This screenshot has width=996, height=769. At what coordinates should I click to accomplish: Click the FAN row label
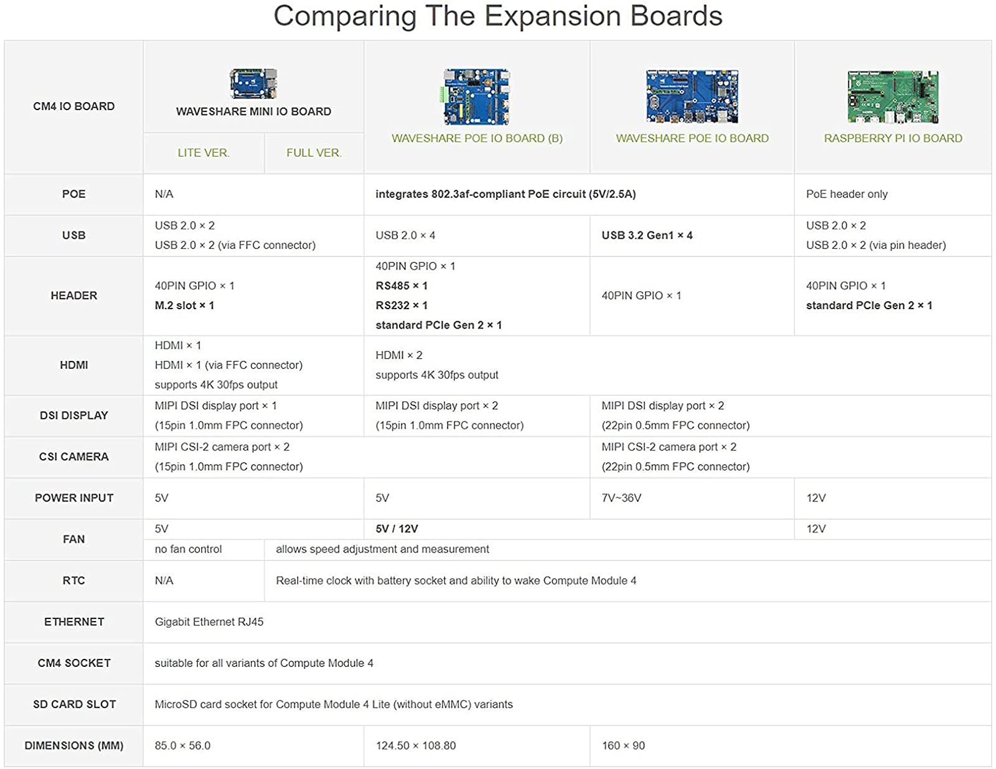tap(74, 539)
